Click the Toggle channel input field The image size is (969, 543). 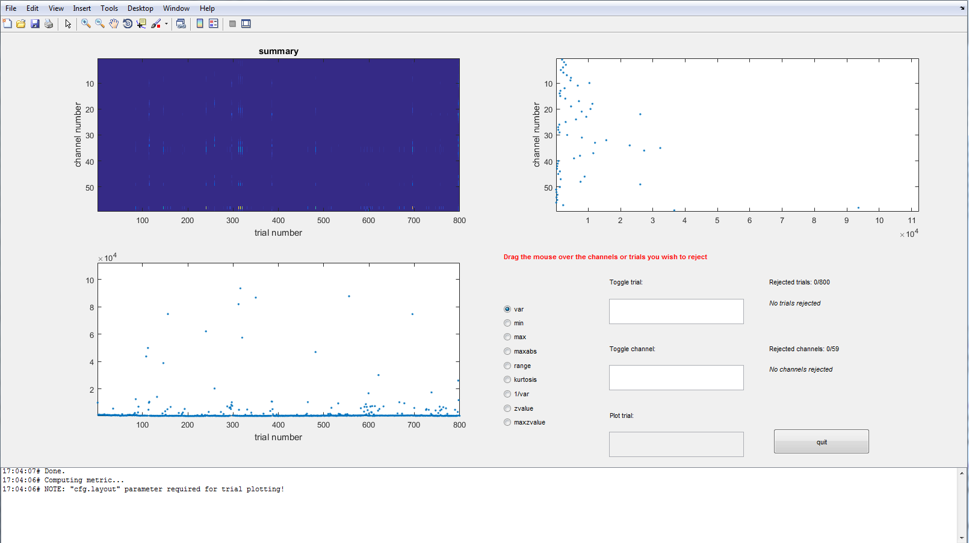676,378
